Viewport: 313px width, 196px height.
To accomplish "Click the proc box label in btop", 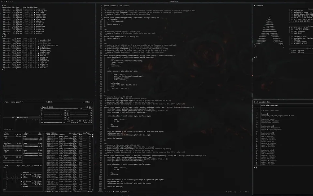I will (x=48, y=133).
